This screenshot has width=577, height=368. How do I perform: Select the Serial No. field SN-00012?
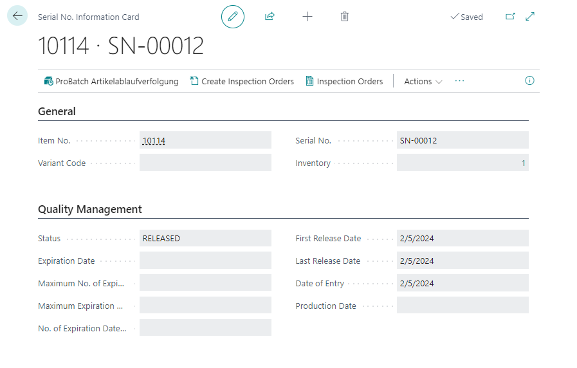tap(463, 140)
